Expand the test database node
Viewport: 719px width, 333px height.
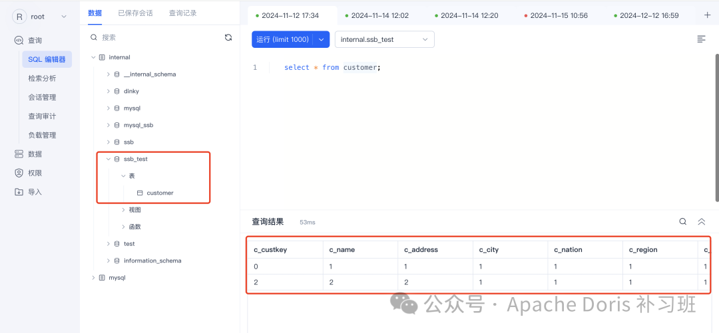(109, 244)
